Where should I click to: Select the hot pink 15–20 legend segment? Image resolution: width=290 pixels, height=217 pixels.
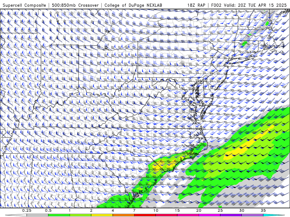[x=188, y=215]
